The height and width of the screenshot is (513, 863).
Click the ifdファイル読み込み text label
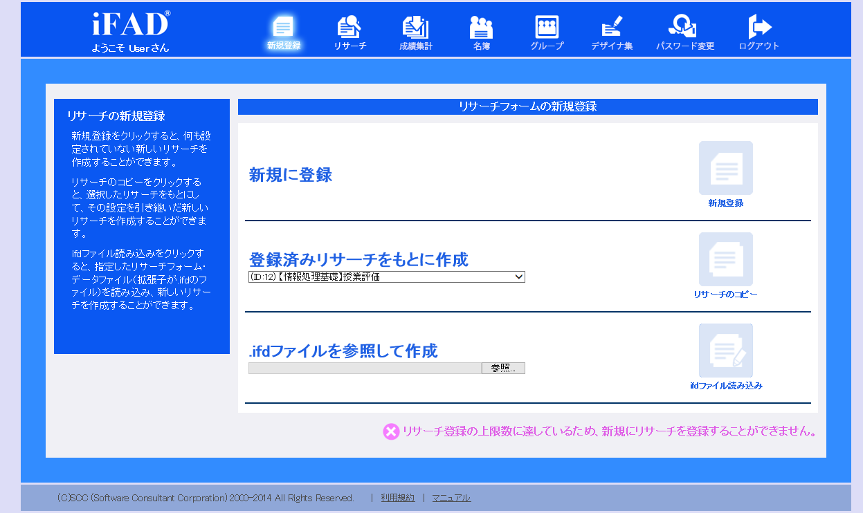point(726,386)
